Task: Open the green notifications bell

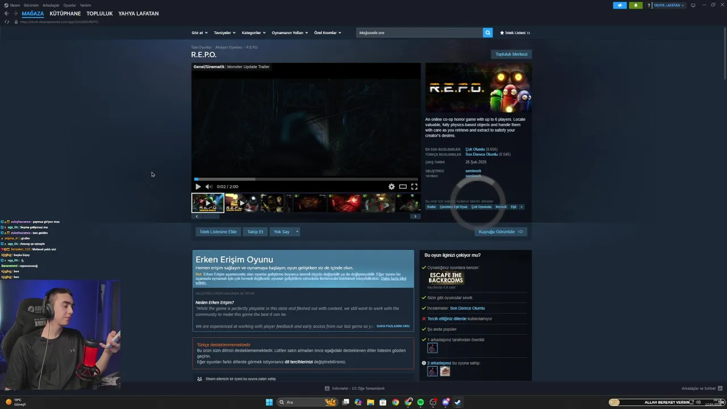Action: pos(636,5)
